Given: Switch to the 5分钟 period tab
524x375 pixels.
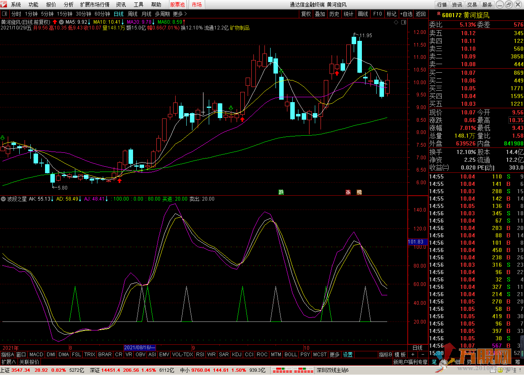Looking at the screenshot, I should tap(47, 14).
